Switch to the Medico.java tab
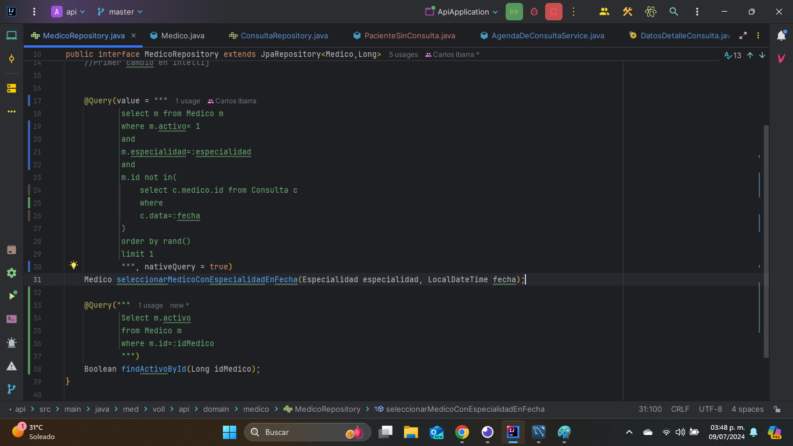This screenshot has width=793, height=446. (177, 35)
